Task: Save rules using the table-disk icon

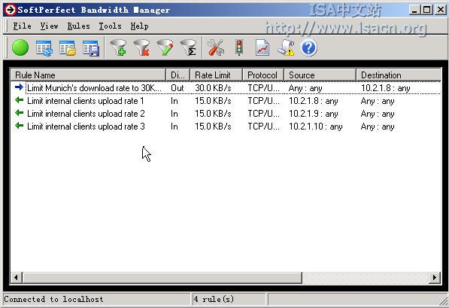Action: pos(91,48)
